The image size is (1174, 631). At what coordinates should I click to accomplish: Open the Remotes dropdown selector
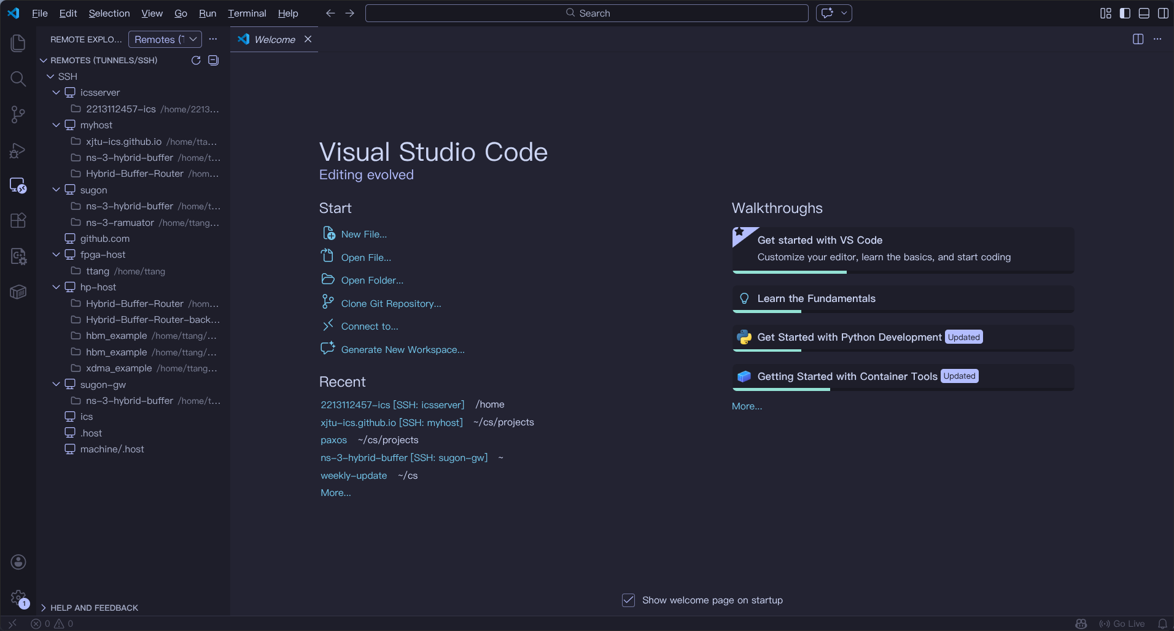pyautogui.click(x=165, y=39)
